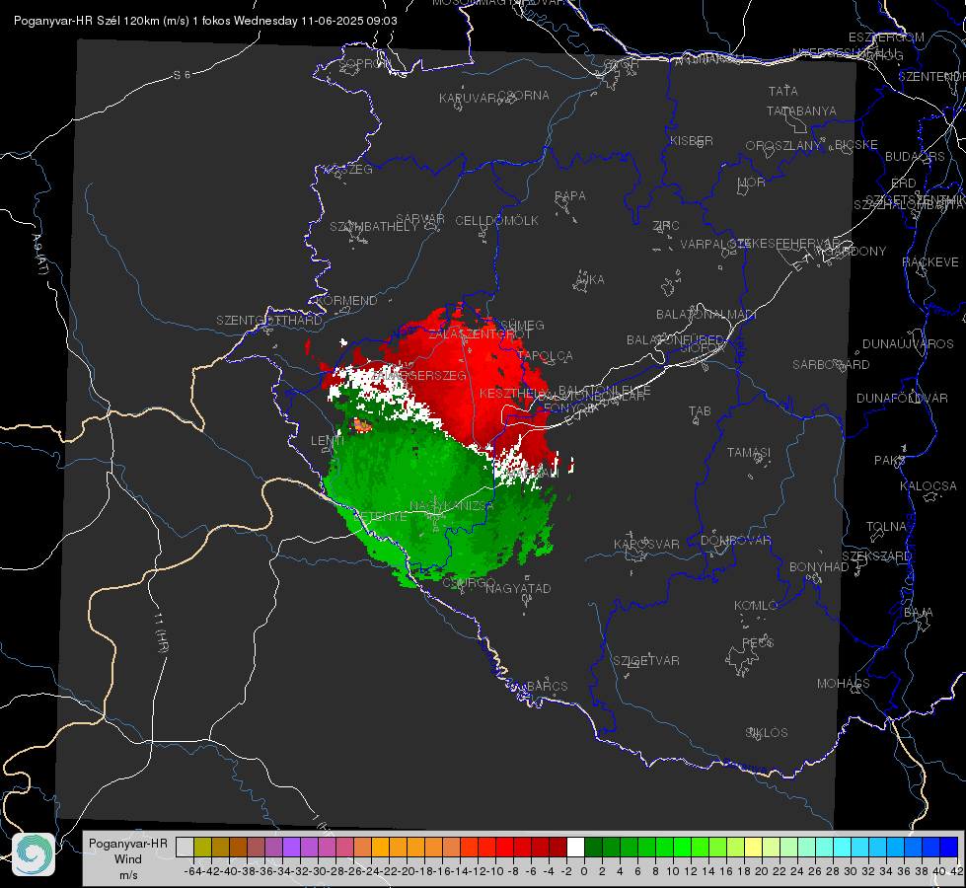The image size is (966, 888).
Task: Pick the cyan swatch between 28 and 30
Action: click(843, 847)
